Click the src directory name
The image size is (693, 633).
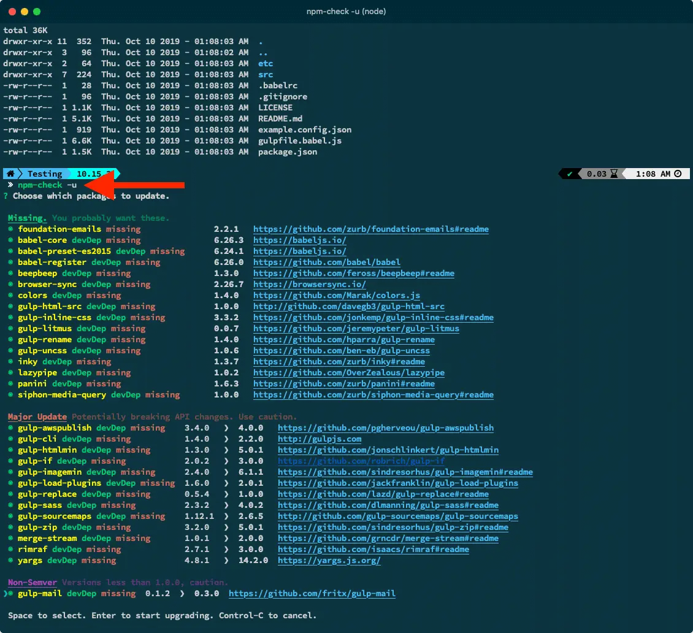pyautogui.click(x=266, y=74)
